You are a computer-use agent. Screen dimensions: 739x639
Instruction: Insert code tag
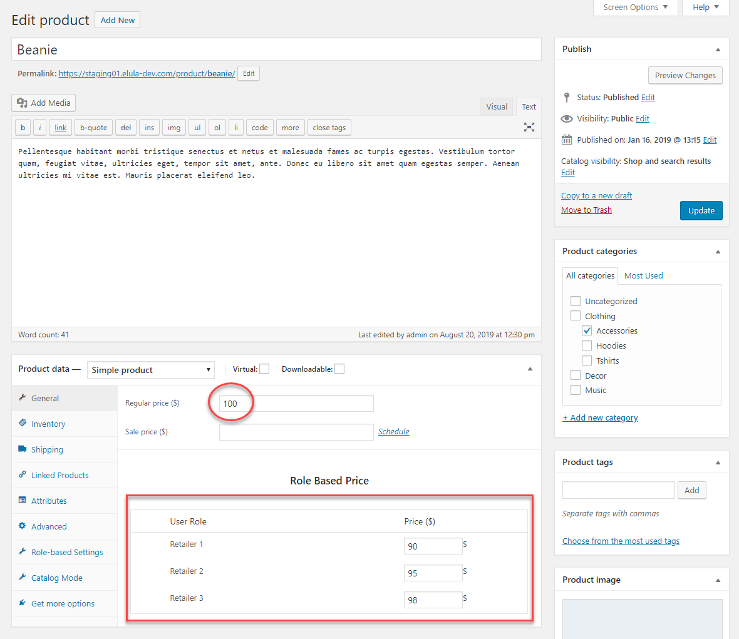[x=260, y=128]
